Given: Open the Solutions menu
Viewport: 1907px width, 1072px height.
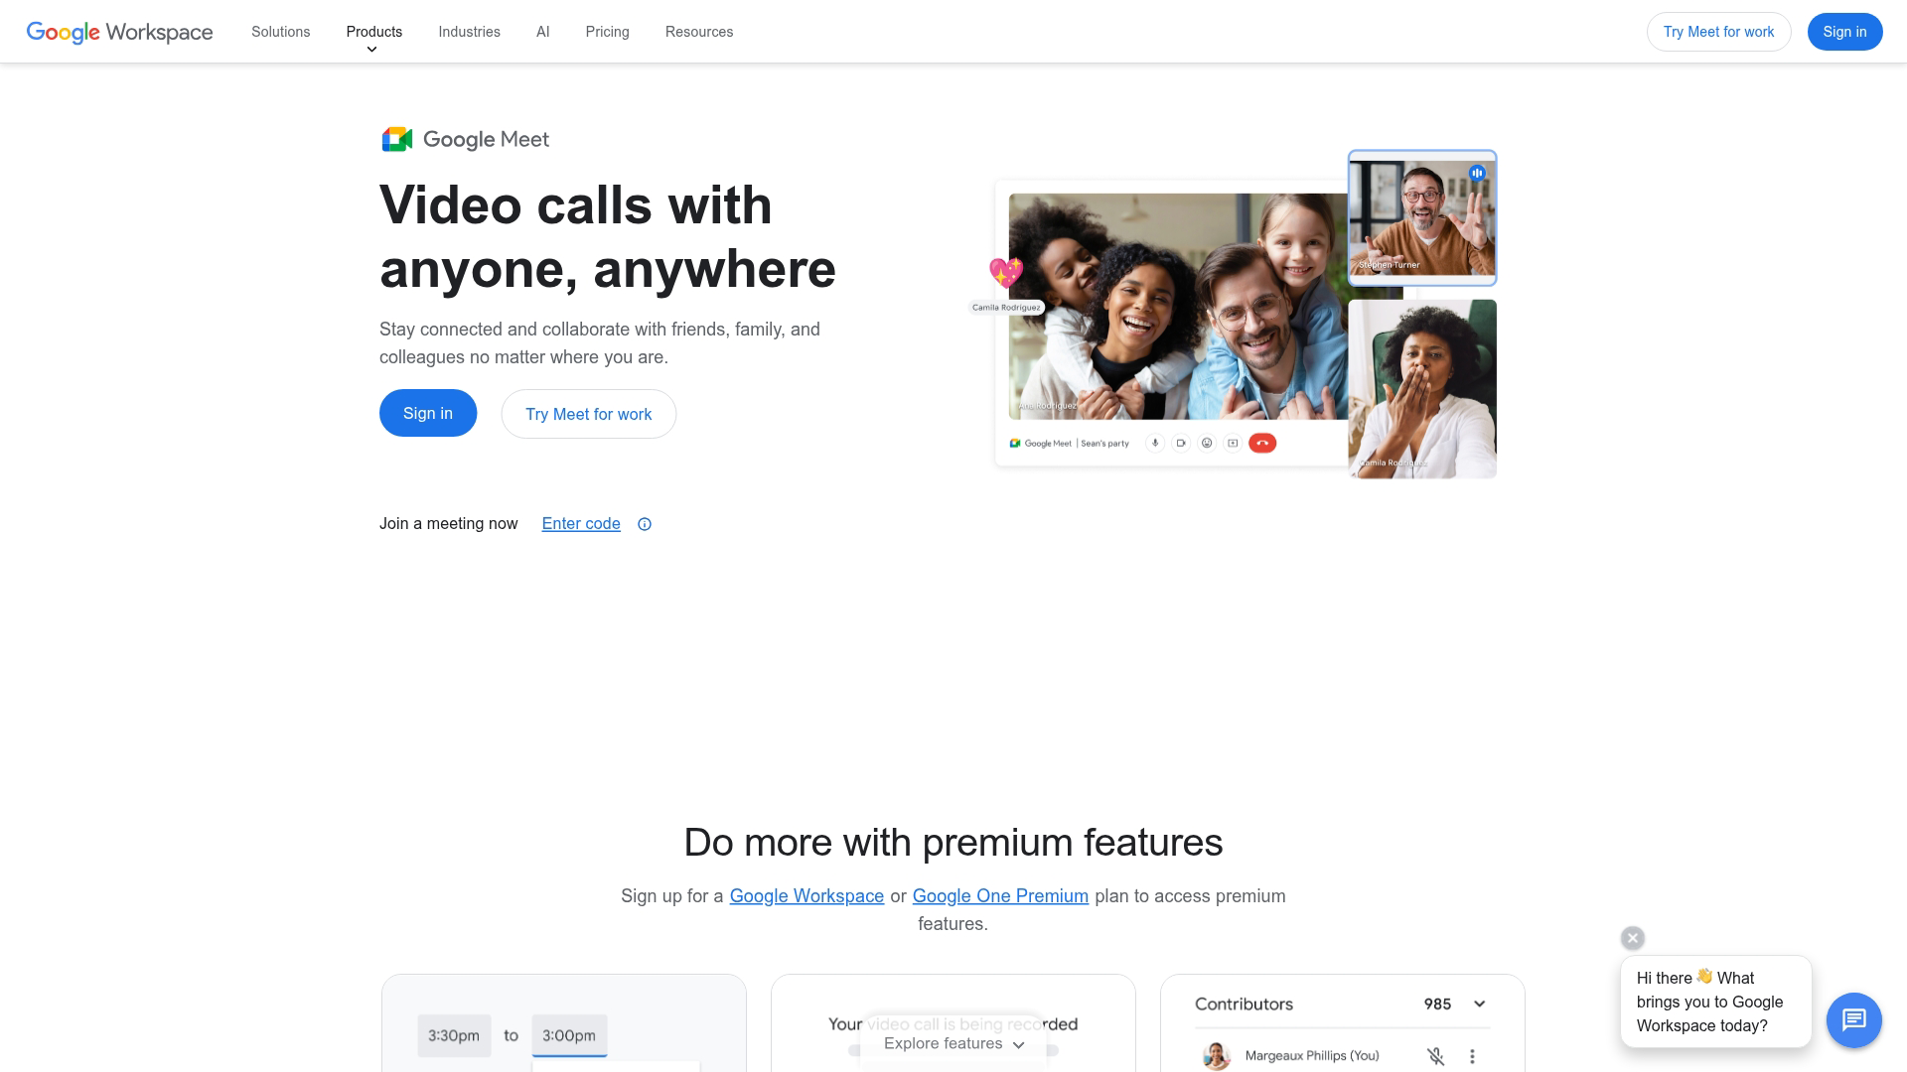Looking at the screenshot, I should click(280, 32).
